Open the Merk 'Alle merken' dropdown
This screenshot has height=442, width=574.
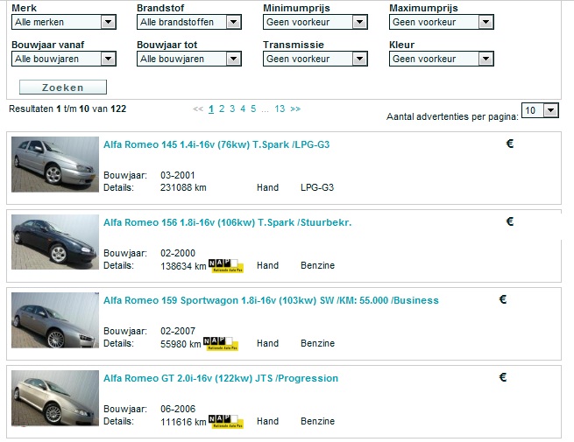pos(64,22)
